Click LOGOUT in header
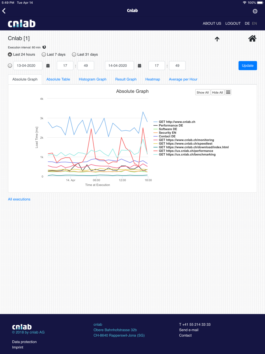This screenshot has width=265, height=354. [233, 23]
